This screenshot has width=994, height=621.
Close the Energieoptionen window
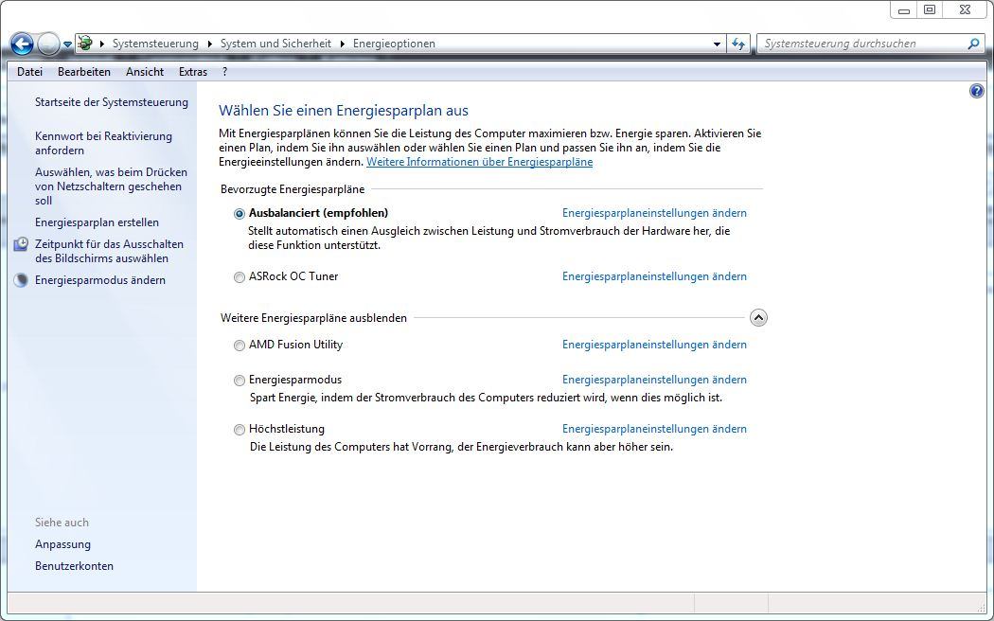965,10
